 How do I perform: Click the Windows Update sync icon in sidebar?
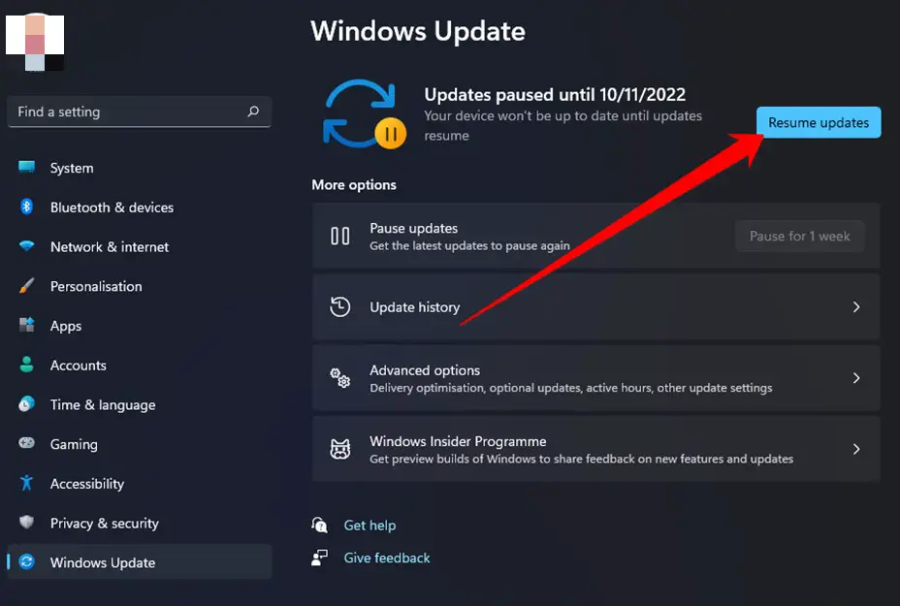[x=26, y=561]
